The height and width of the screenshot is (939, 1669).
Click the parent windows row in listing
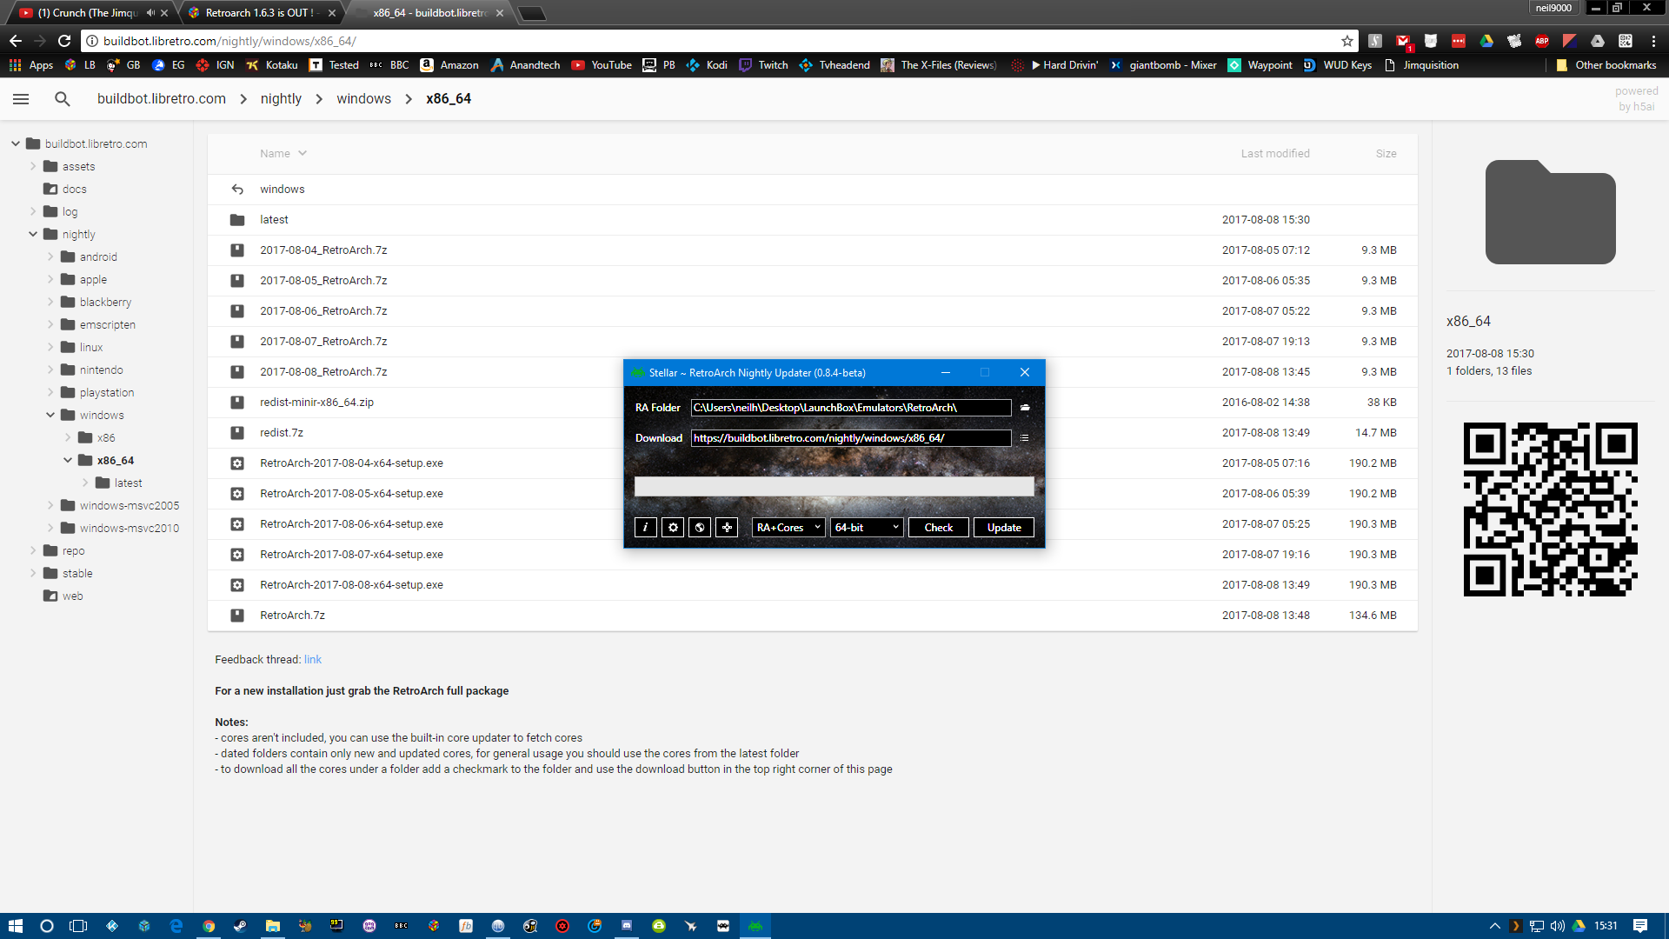coord(812,190)
